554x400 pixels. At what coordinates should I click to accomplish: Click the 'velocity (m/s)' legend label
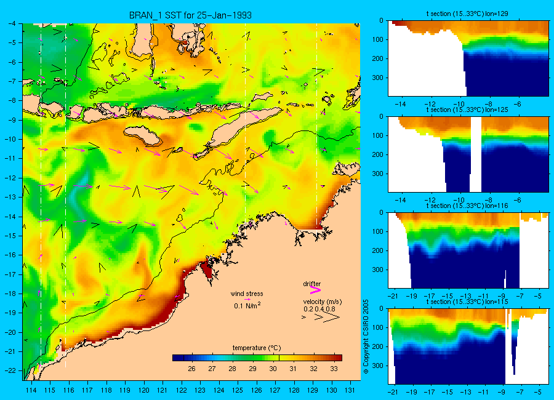click(x=323, y=302)
